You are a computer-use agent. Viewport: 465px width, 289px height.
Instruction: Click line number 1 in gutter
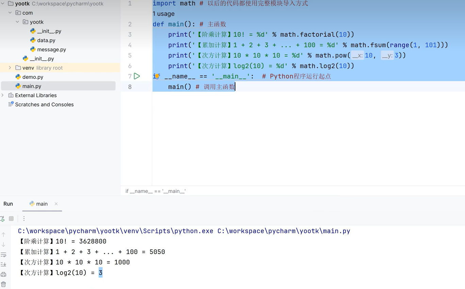(130, 3)
